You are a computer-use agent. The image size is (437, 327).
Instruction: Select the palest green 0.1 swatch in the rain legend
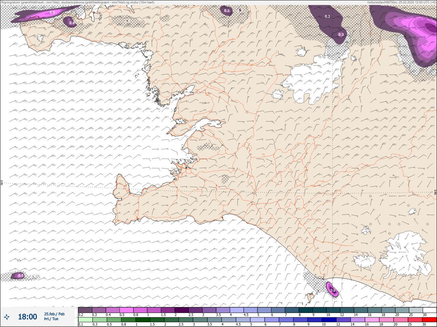click(85, 320)
